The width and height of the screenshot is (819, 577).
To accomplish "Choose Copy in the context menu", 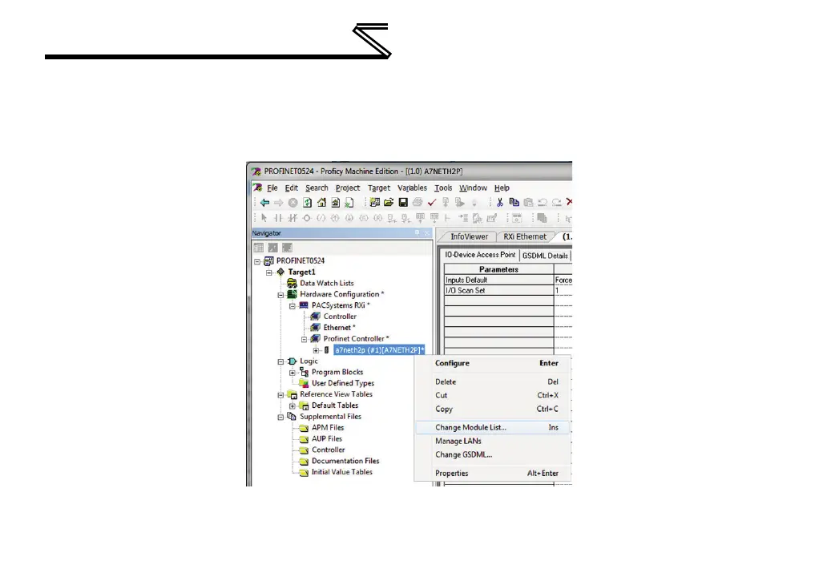I will click(x=493, y=409).
